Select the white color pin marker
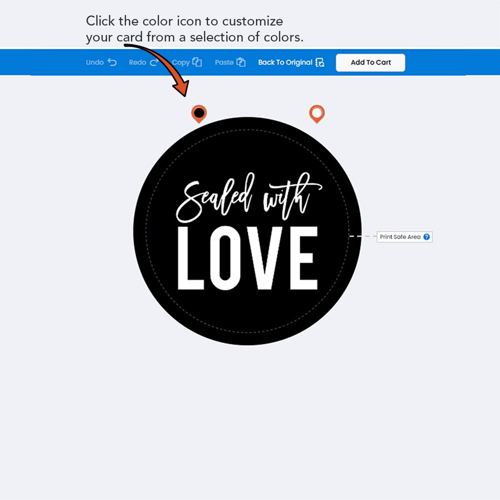 [317, 114]
